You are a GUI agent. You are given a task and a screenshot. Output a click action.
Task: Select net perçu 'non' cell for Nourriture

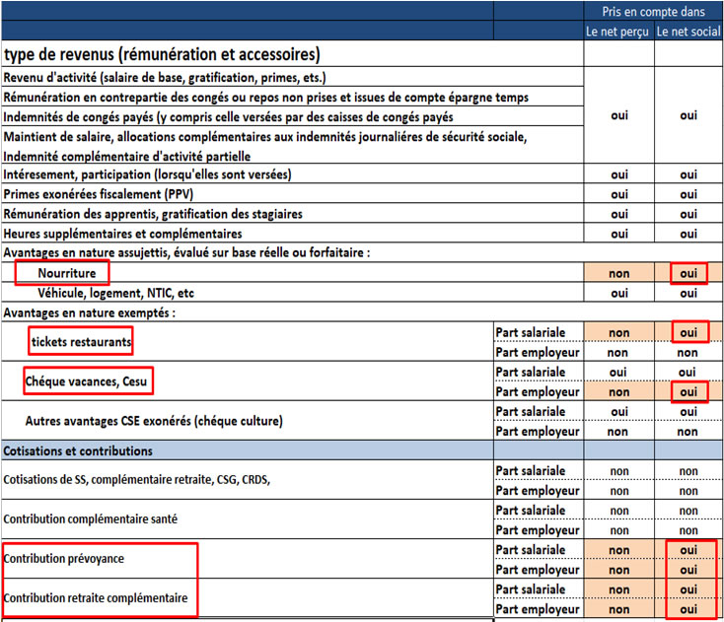pyautogui.click(x=618, y=273)
